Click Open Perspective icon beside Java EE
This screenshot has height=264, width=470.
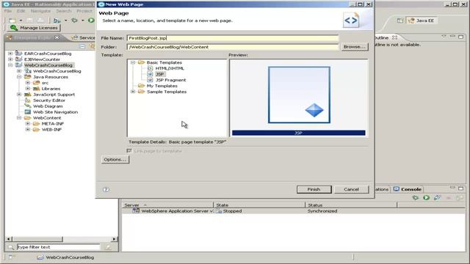click(x=399, y=21)
